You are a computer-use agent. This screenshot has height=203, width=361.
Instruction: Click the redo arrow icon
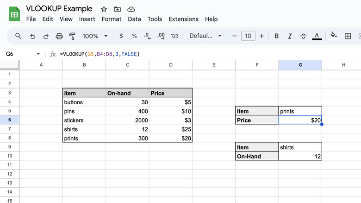(x=46, y=36)
